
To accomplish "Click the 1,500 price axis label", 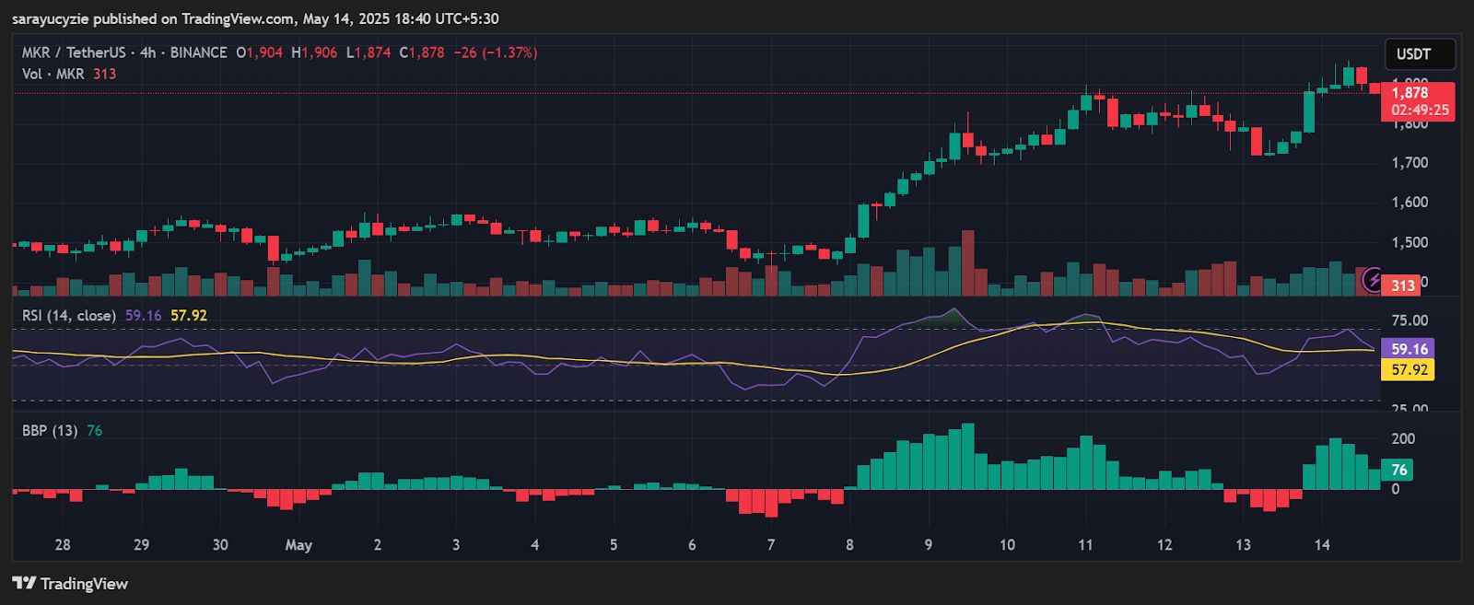I will point(1410,243).
